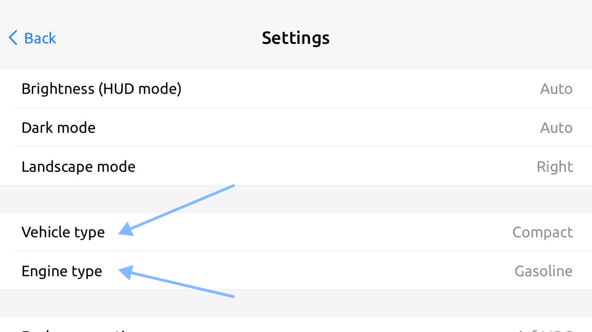Viewport: 592px width, 332px height.
Task: Click the gray gap below Engine type
Action: 370,303
